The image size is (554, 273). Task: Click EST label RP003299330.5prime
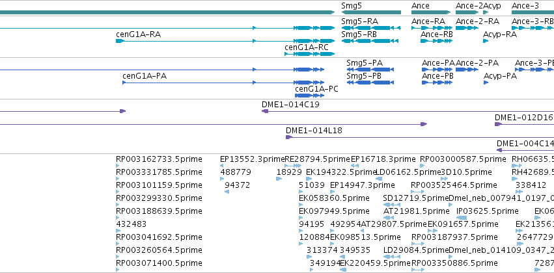(159, 198)
